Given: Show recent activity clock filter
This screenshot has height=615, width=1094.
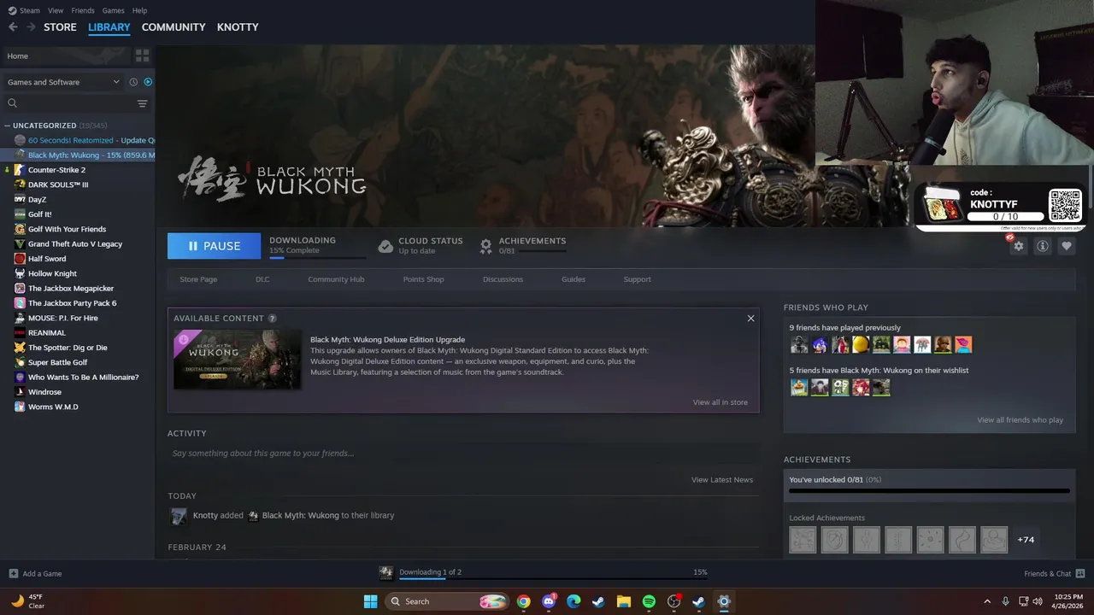Looking at the screenshot, I should pos(133,82).
